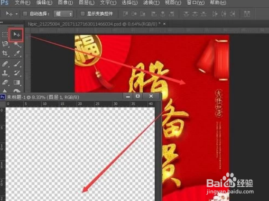Click the Distribute Top Edges icon
The width and height of the screenshot is (269, 201).
coord(186,14)
